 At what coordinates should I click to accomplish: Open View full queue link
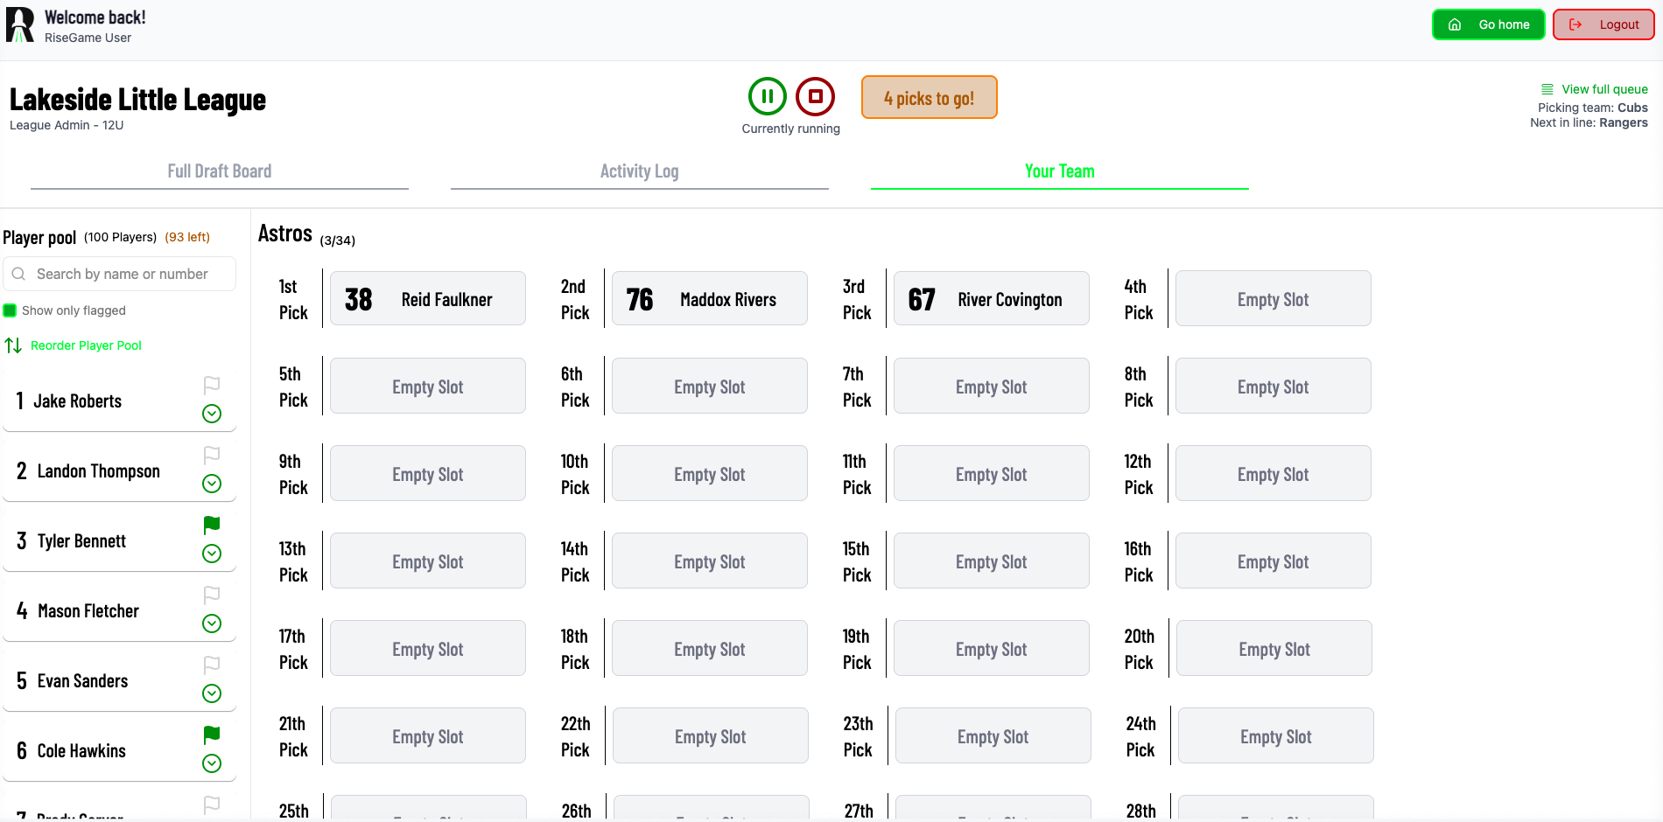click(1595, 89)
